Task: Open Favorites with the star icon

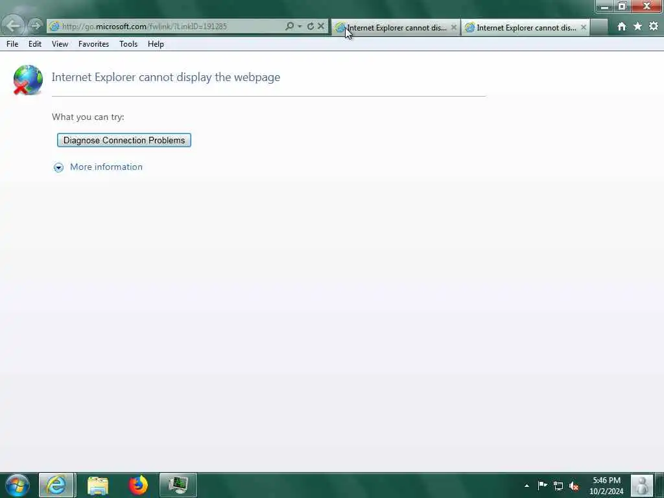Action: pos(638,27)
